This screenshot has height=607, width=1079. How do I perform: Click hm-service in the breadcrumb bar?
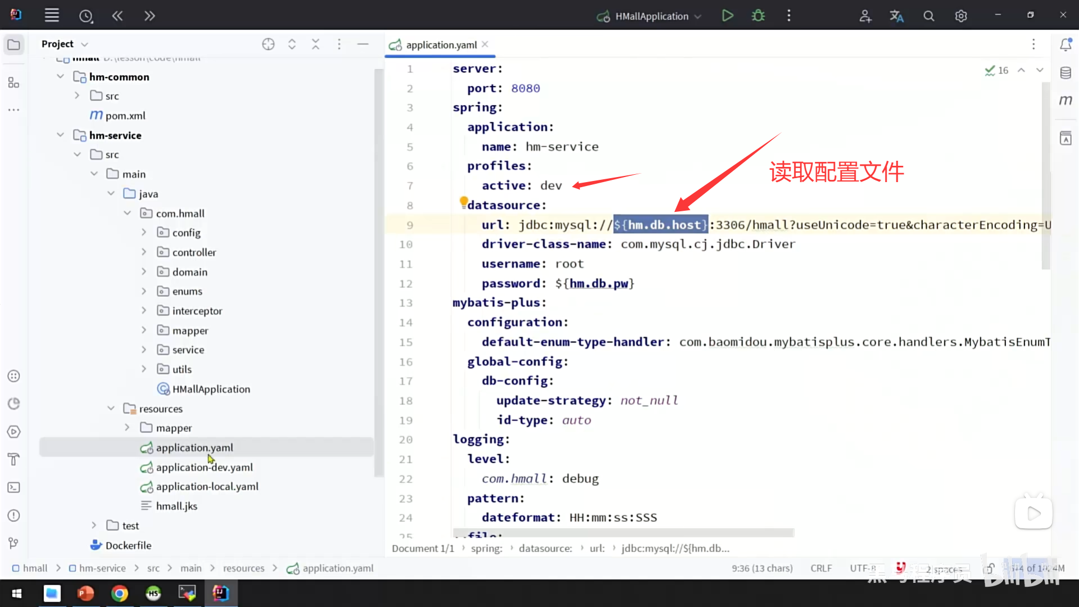tap(102, 568)
